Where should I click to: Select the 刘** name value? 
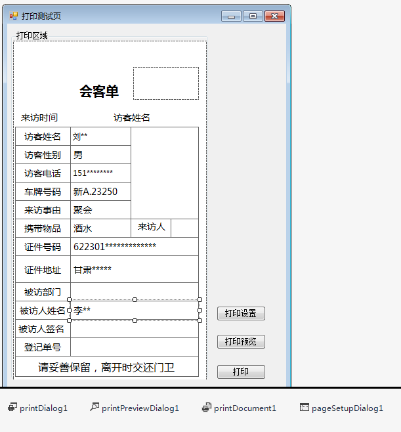[80, 137]
